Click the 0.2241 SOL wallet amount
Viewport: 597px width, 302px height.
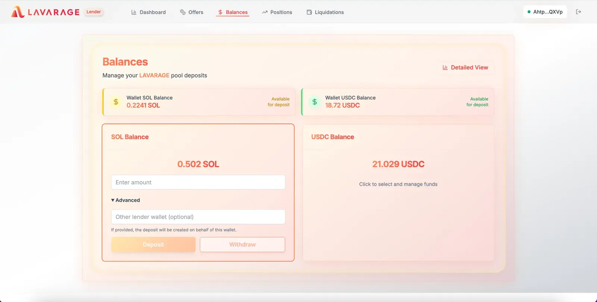[143, 106]
